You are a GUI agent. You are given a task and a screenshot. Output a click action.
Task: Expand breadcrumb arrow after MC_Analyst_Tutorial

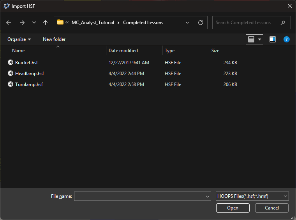tap(118, 23)
